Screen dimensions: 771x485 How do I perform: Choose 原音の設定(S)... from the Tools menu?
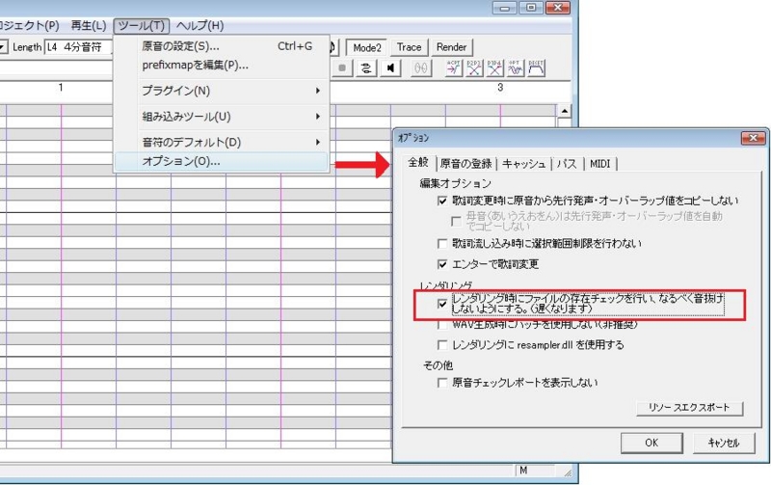coord(221,46)
